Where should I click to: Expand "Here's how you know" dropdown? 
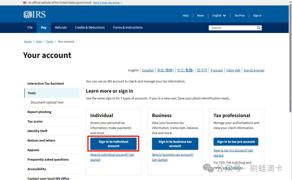pos(108,3)
